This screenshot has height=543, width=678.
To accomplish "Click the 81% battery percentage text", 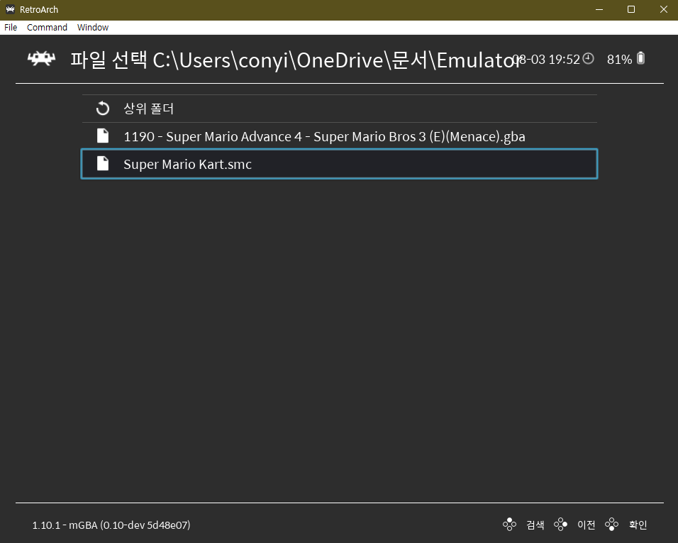I will [x=619, y=60].
